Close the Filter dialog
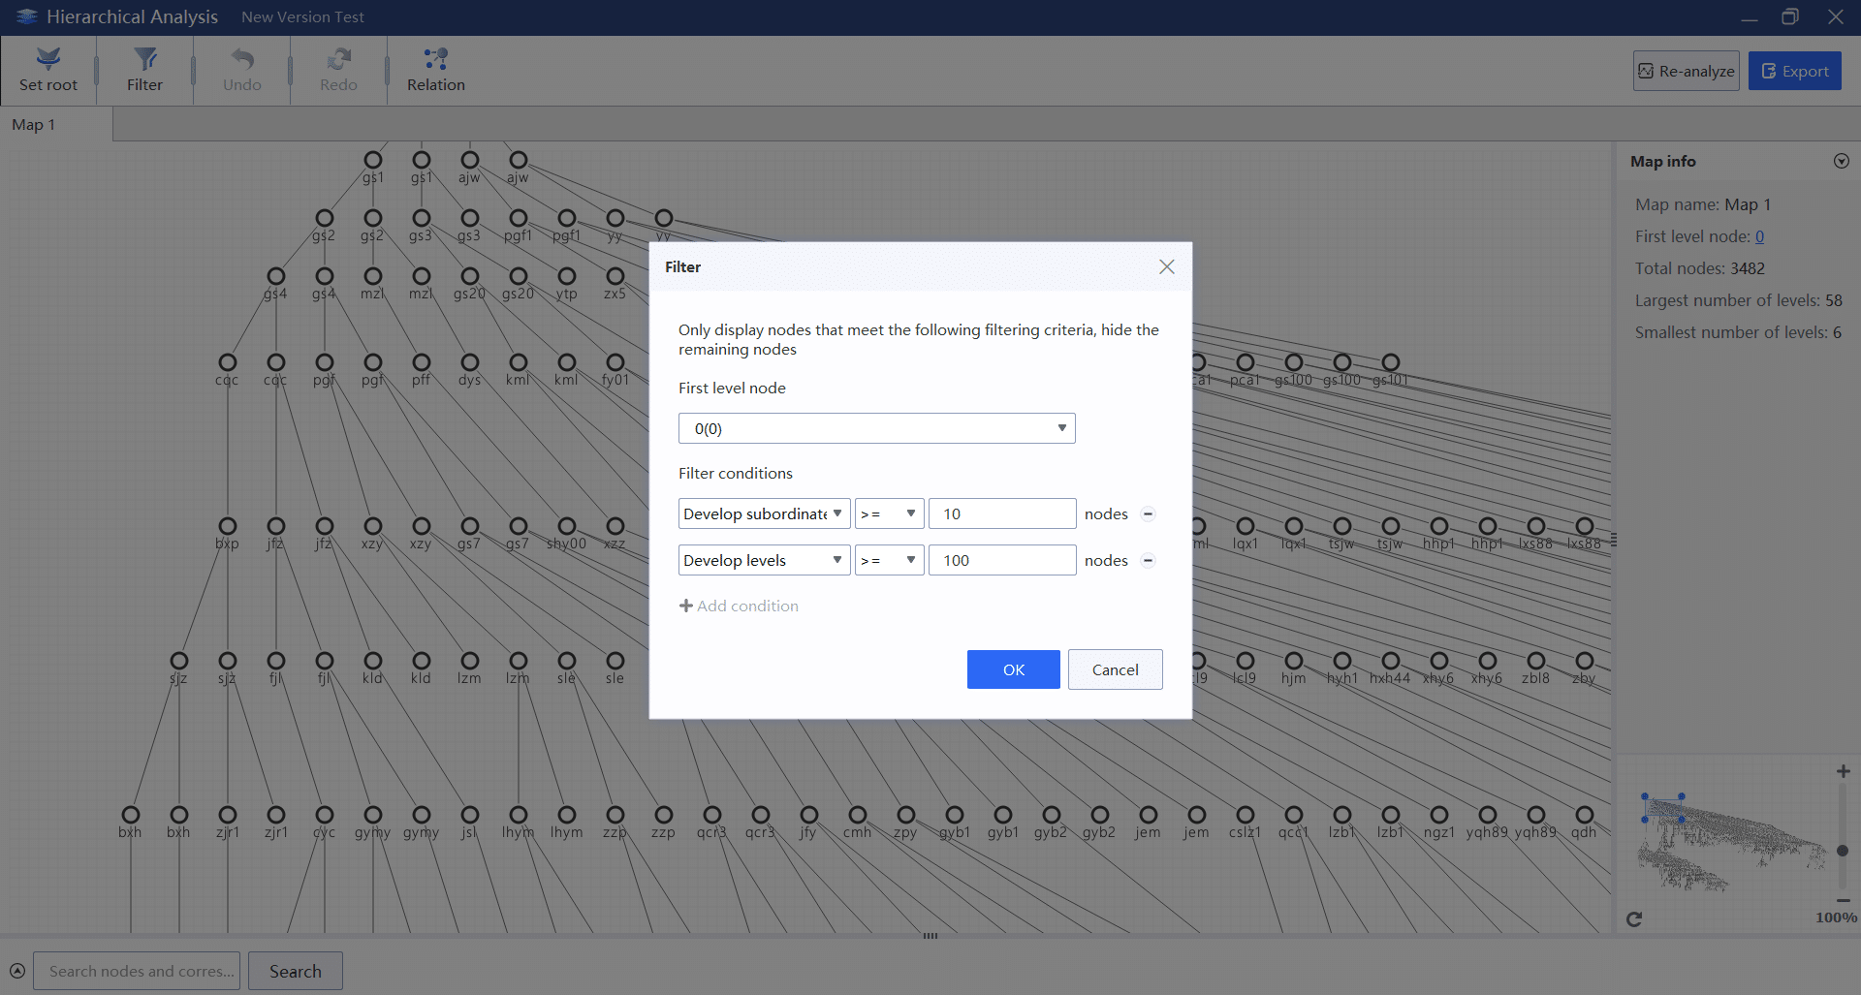The height and width of the screenshot is (995, 1861). tap(1167, 266)
